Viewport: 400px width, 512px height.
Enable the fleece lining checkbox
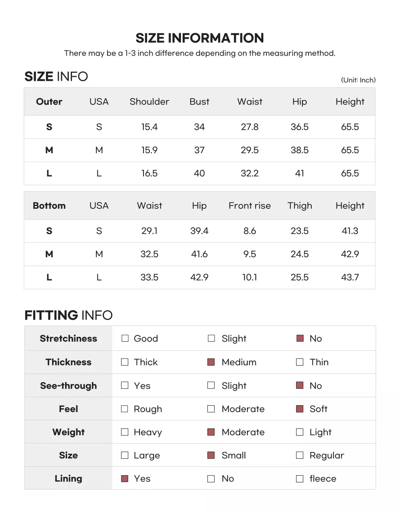(300, 479)
